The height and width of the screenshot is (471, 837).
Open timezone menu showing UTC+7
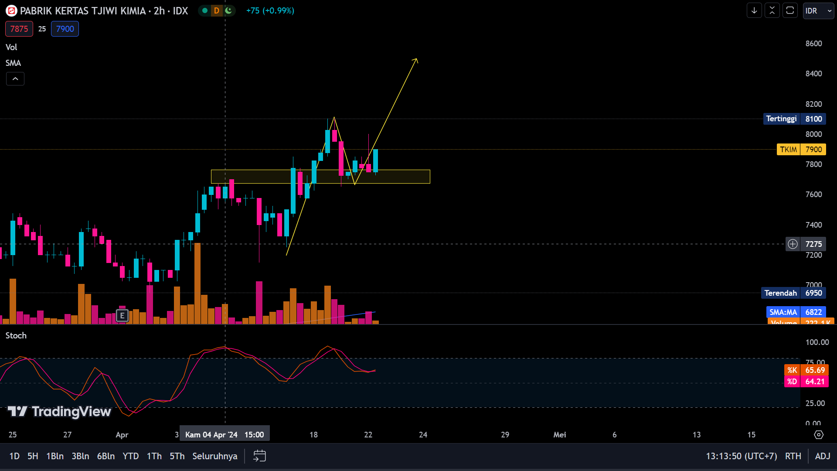click(741, 456)
